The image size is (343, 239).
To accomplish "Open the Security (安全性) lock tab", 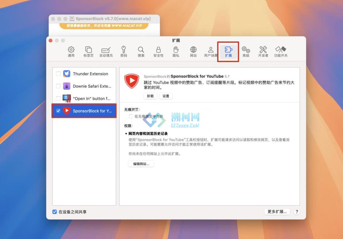I will tap(158, 52).
